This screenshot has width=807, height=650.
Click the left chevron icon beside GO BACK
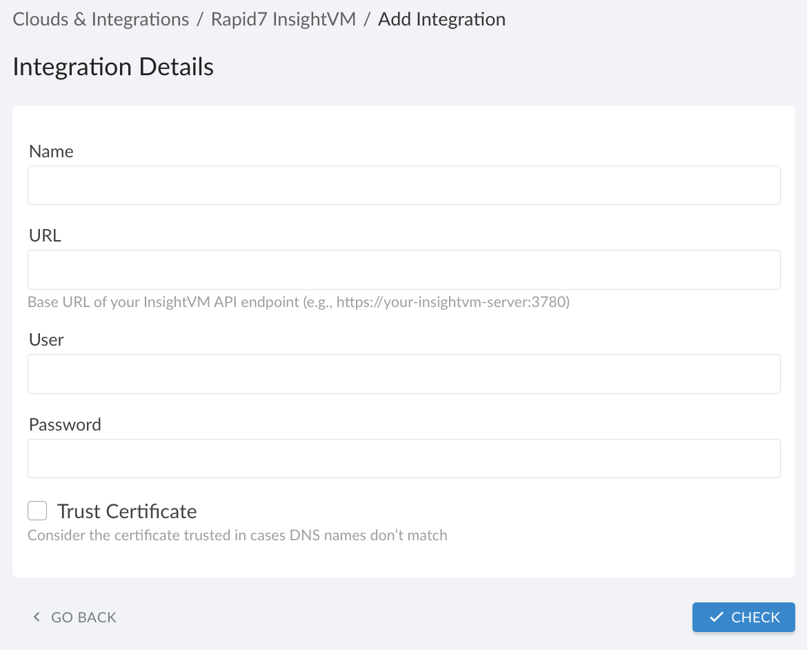[36, 617]
